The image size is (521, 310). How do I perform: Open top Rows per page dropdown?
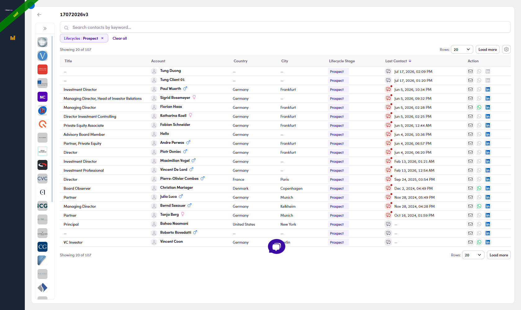tap(462, 49)
